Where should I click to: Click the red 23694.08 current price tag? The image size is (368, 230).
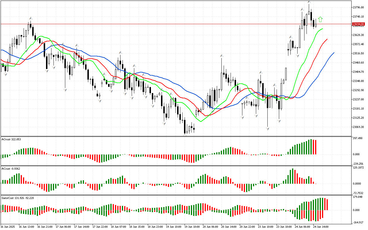358,24
